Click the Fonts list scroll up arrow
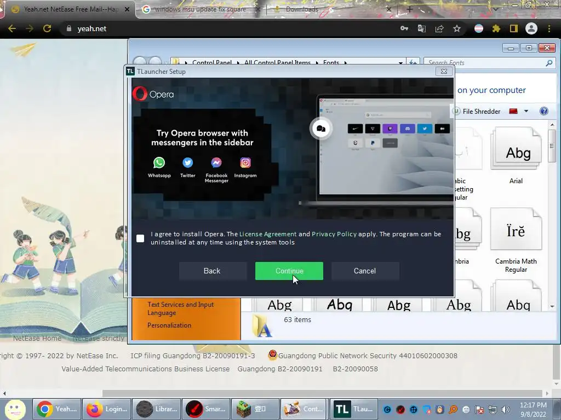 (552, 125)
